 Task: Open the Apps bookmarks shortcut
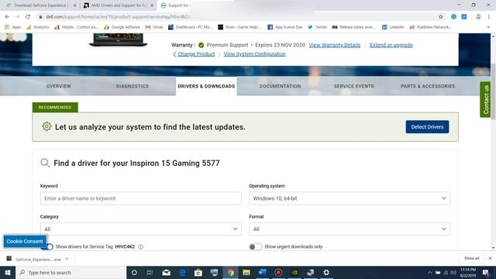[13, 27]
